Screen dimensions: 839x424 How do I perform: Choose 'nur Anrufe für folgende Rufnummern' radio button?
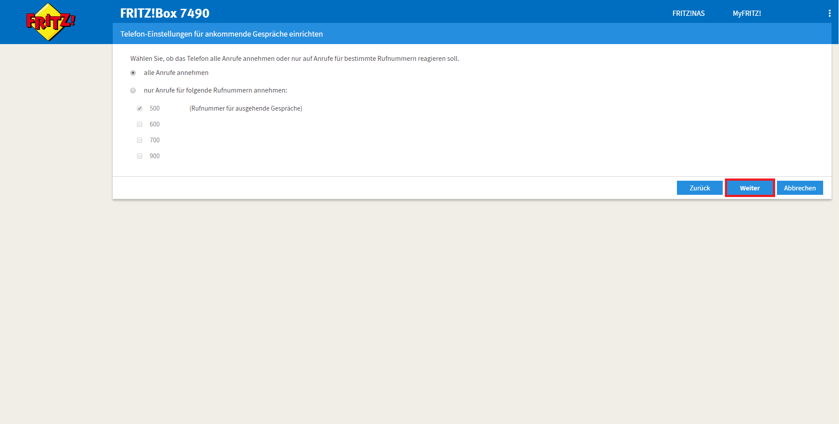coord(133,90)
